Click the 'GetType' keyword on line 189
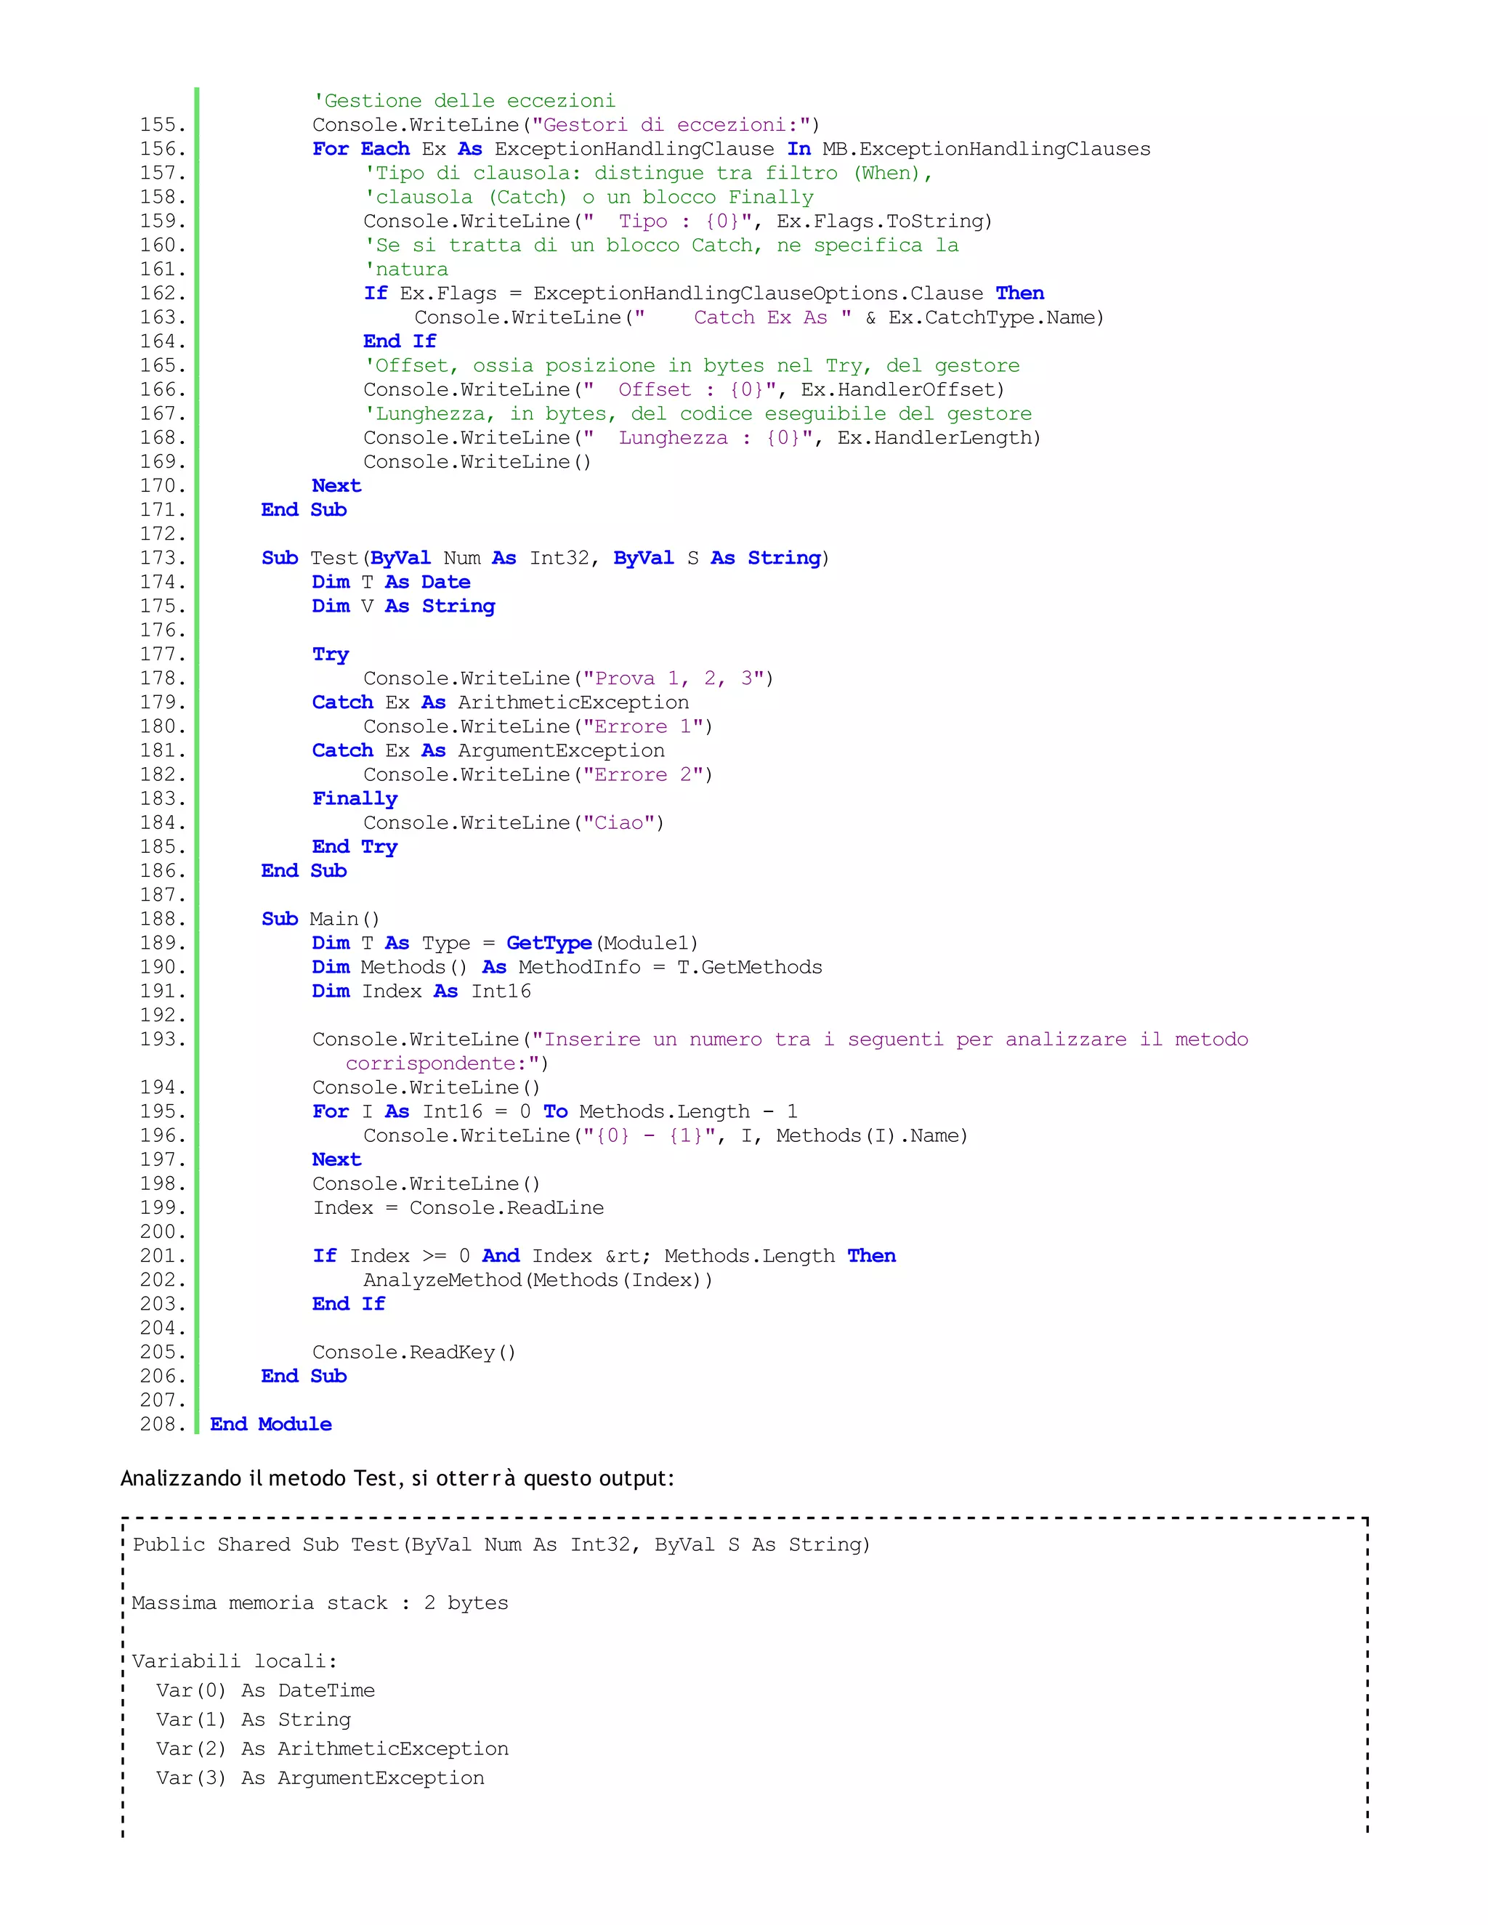Screen dimensions: 1488x1925 tap(549, 943)
